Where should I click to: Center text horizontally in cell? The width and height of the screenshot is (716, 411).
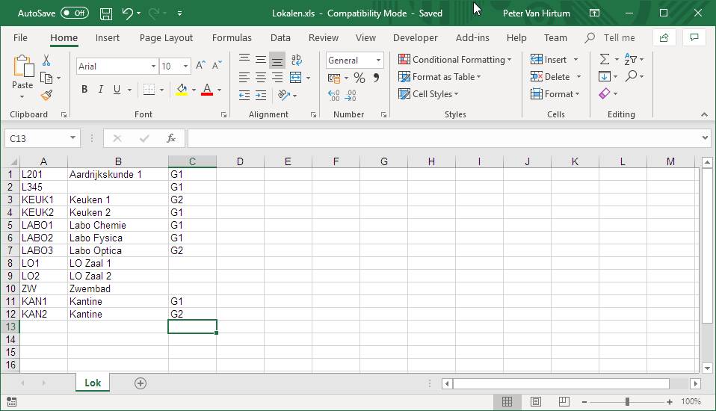point(261,77)
